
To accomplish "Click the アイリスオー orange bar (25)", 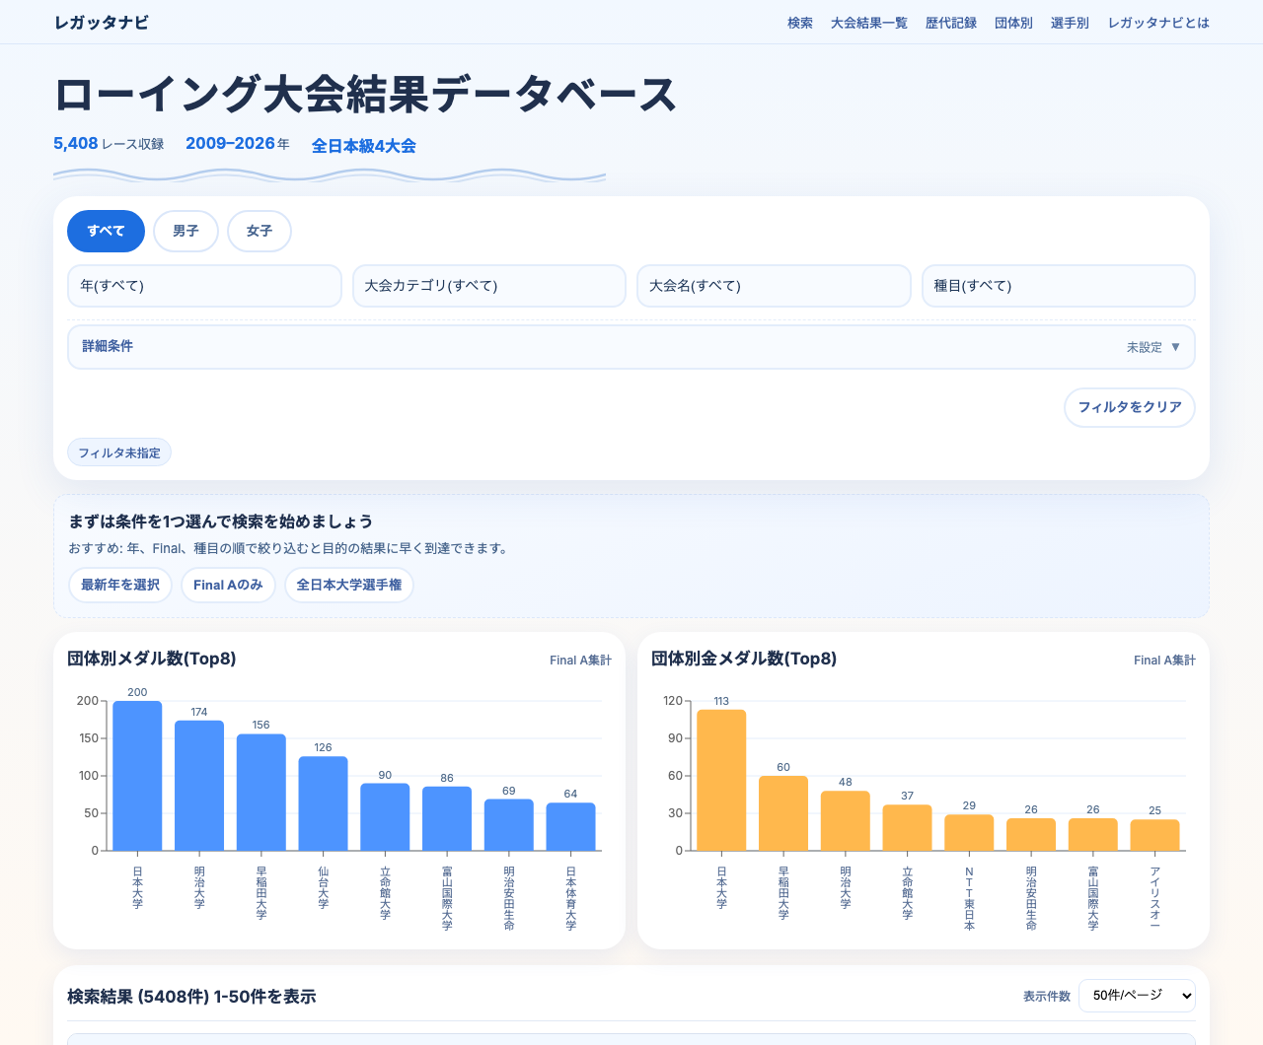I will point(1154,835).
